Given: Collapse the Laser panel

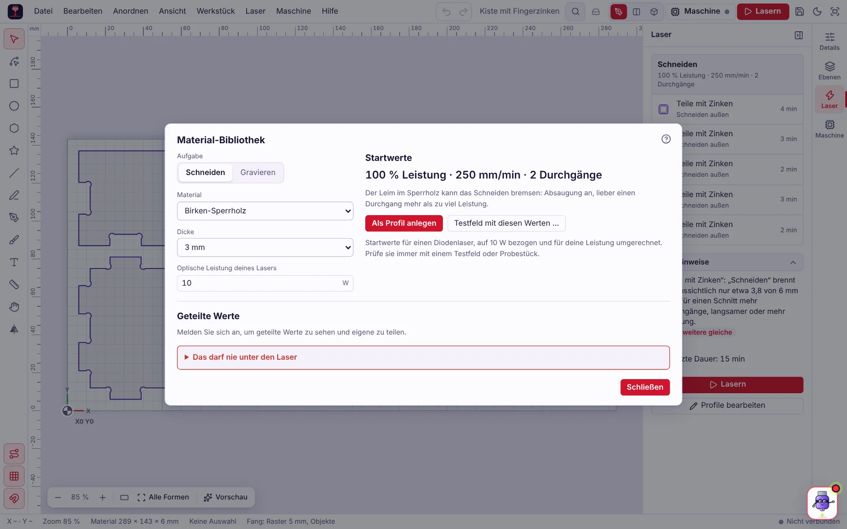Looking at the screenshot, I should (798, 35).
